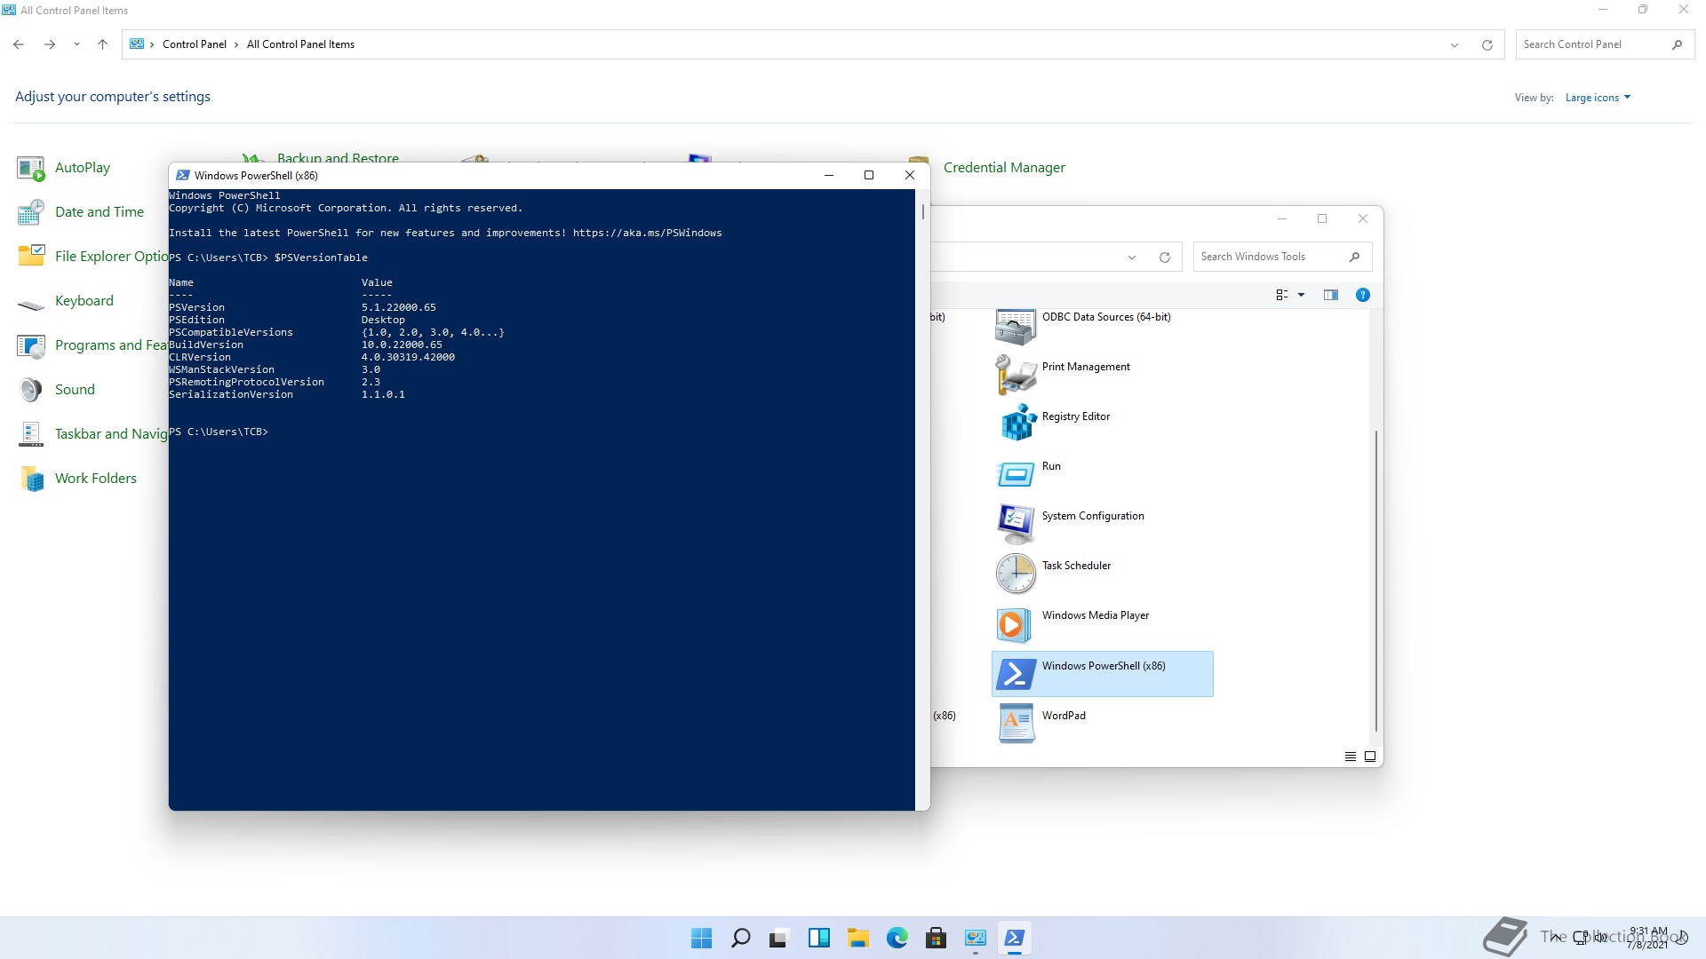1706x959 pixels.
Task: Open WordPad icon
Action: pyautogui.click(x=1016, y=724)
